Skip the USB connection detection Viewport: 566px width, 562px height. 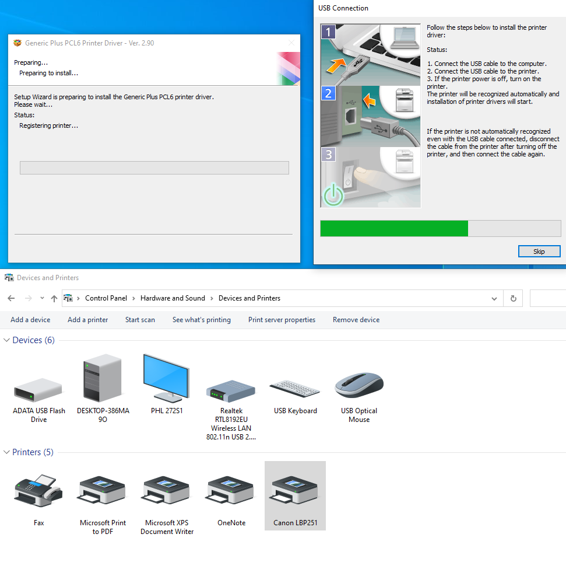(539, 251)
